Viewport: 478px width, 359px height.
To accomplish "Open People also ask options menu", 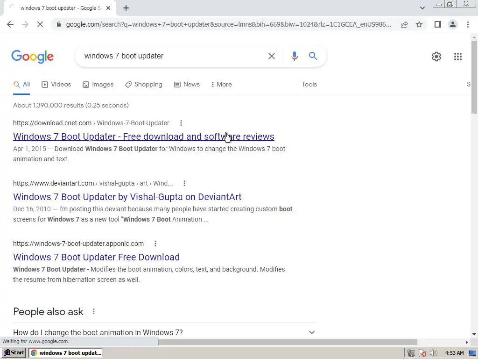I will click(94, 311).
